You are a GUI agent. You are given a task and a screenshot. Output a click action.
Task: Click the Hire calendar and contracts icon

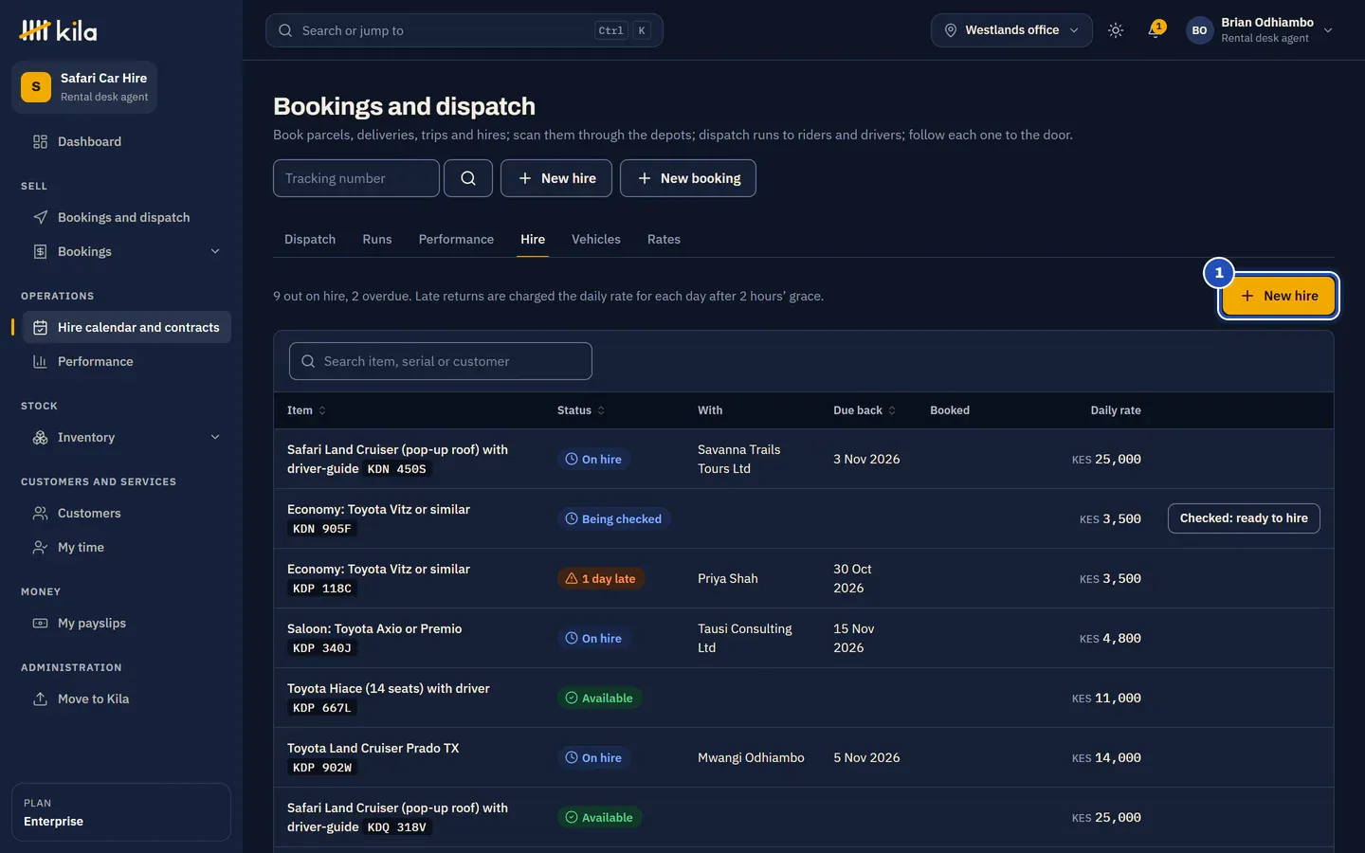point(40,327)
